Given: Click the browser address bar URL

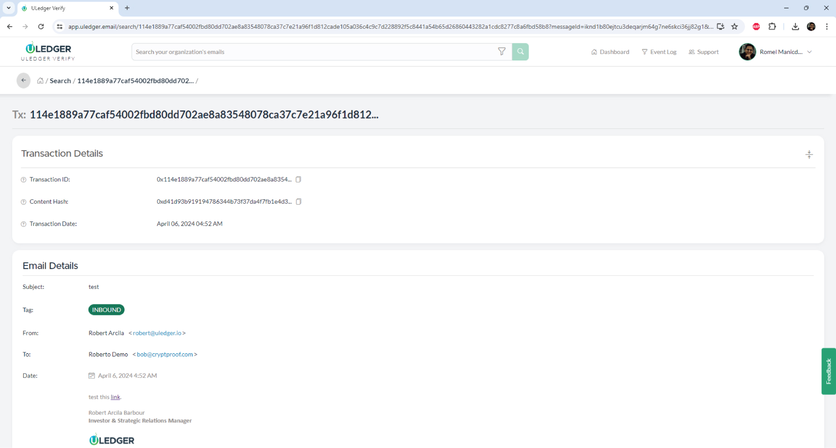Looking at the screenshot, I should tap(391, 27).
